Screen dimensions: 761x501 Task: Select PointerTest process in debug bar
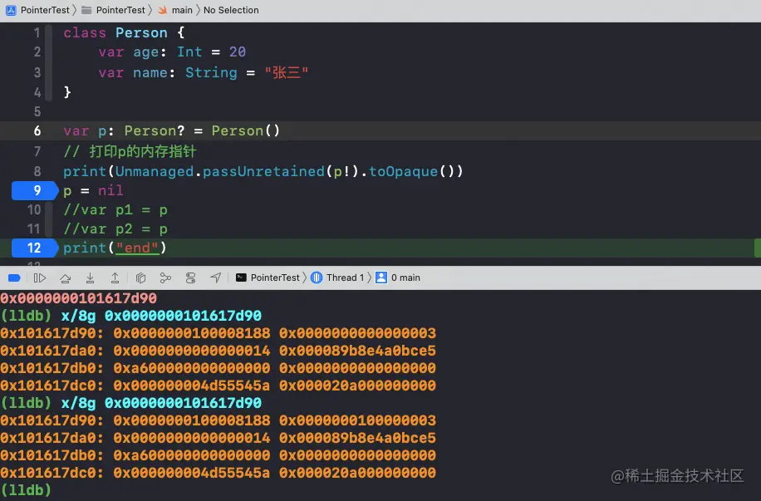coord(268,278)
